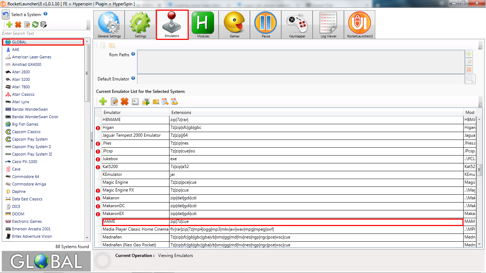Click the module document with magnifier icon

[165, 102]
